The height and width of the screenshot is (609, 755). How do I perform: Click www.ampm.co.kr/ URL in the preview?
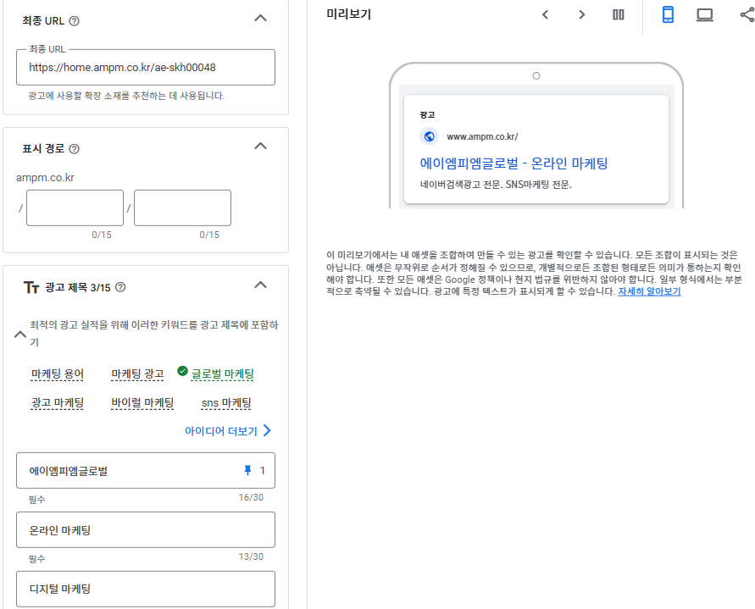coord(482,136)
